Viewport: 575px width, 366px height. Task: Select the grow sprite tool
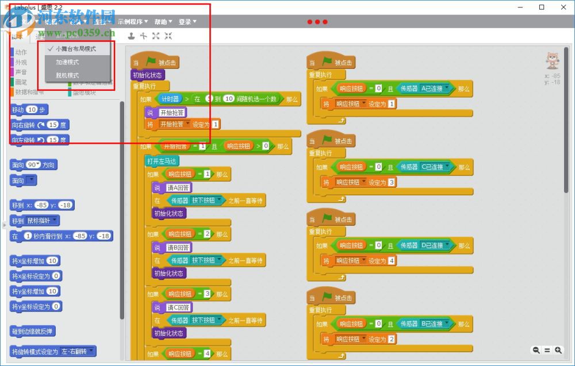pyautogui.click(x=156, y=36)
